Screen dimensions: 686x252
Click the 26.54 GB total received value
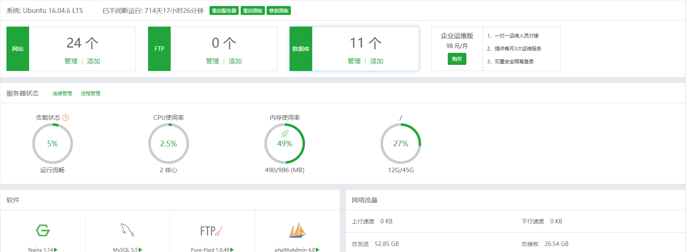[557, 244]
